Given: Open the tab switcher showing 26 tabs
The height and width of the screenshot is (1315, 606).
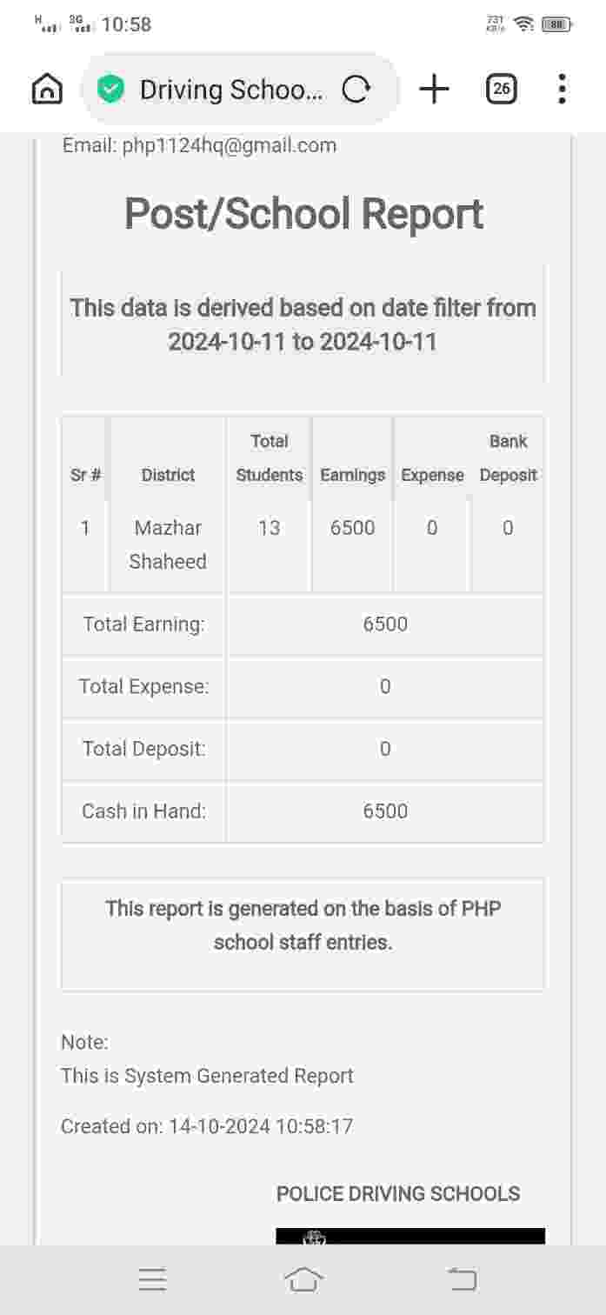Looking at the screenshot, I should click(x=502, y=89).
